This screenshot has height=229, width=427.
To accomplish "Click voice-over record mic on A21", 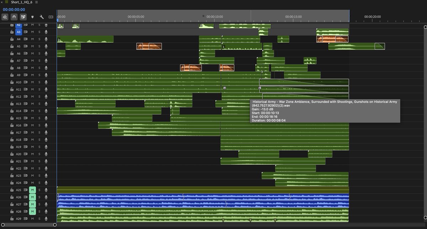I will point(46,161).
